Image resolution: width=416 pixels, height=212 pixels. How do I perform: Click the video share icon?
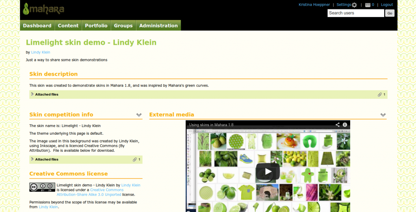[x=338, y=125]
